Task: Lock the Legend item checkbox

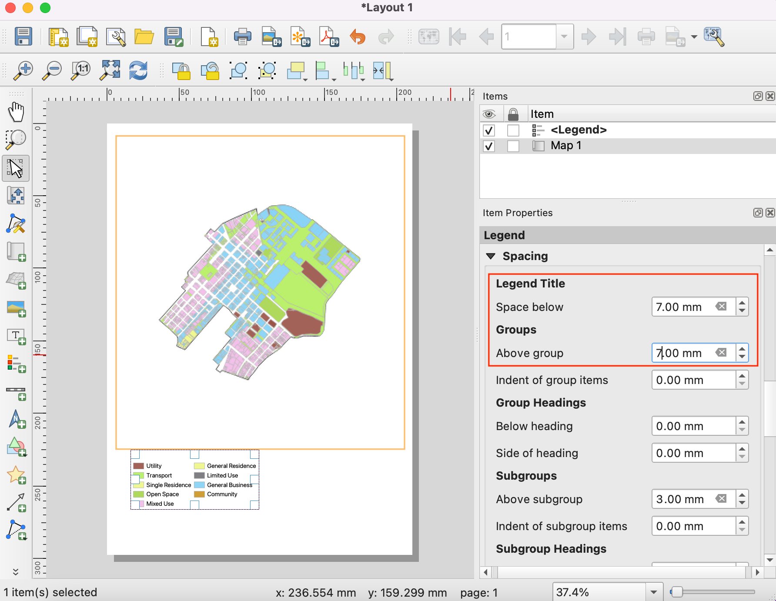Action: pos(513,130)
